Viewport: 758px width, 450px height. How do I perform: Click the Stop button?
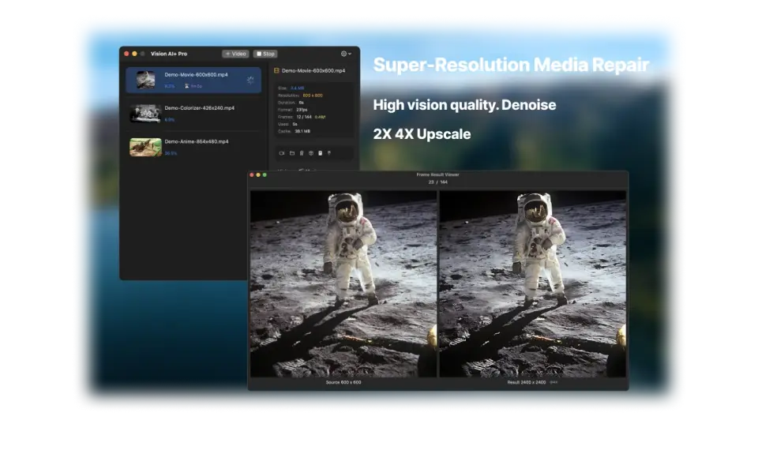(x=265, y=54)
